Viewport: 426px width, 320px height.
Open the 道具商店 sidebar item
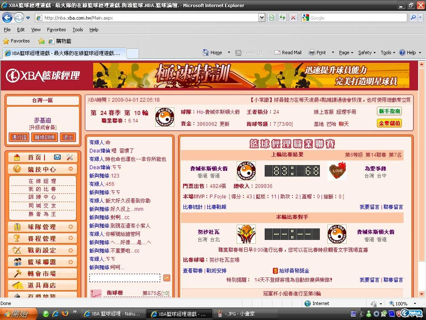[43, 285]
